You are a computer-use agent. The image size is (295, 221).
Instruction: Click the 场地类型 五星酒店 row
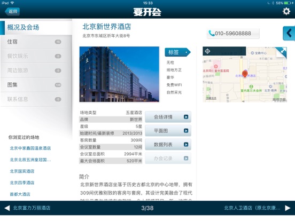[111, 113]
